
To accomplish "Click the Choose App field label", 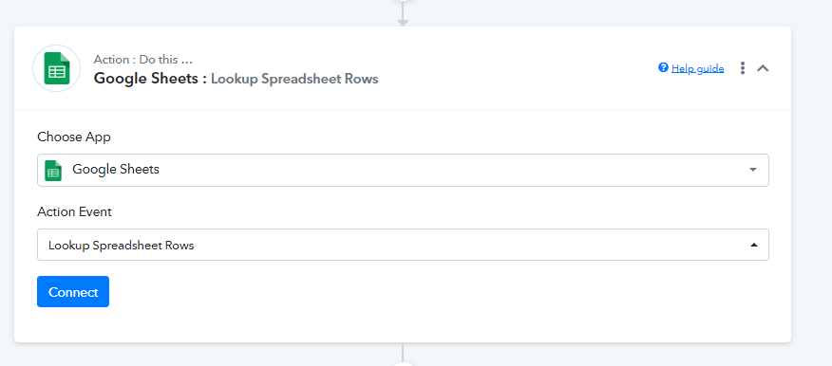I will 74,137.
